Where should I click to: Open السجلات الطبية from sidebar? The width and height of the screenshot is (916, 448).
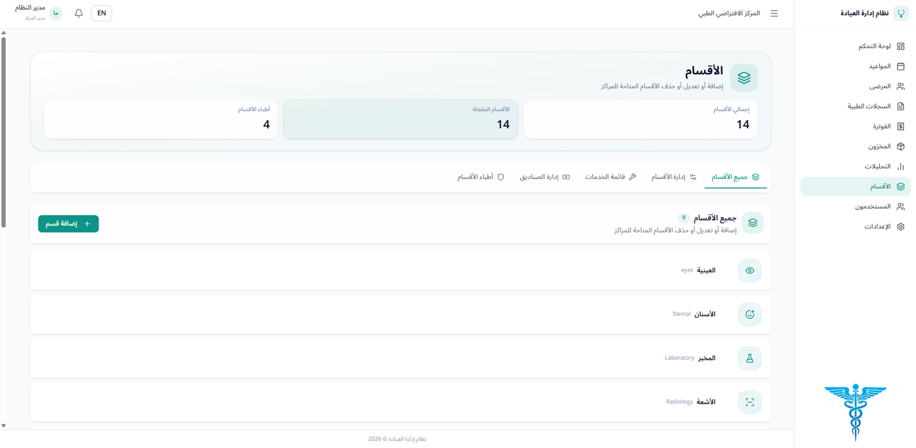point(855,106)
